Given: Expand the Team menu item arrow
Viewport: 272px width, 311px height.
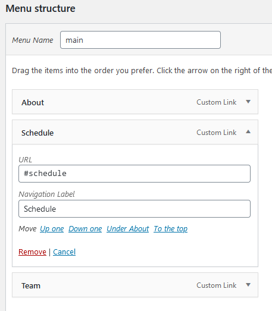Looking at the screenshot, I should (248, 285).
